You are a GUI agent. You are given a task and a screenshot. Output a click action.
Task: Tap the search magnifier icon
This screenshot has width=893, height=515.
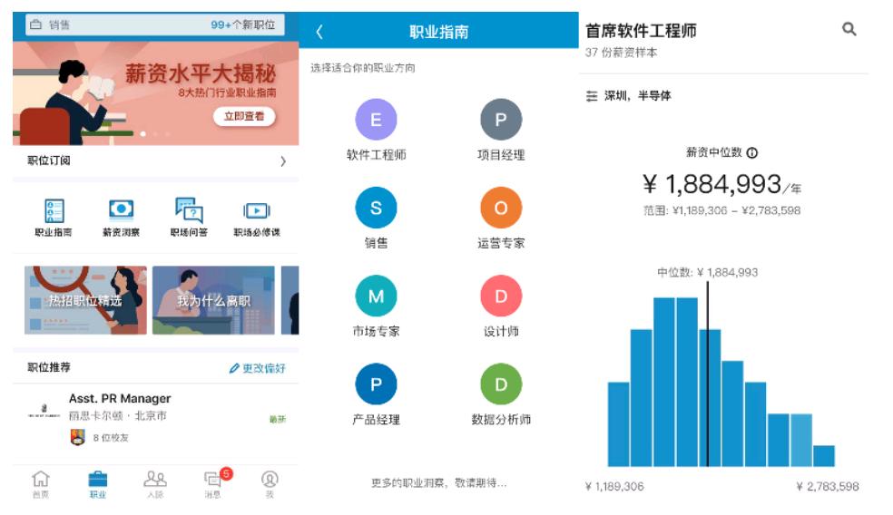pos(849,29)
